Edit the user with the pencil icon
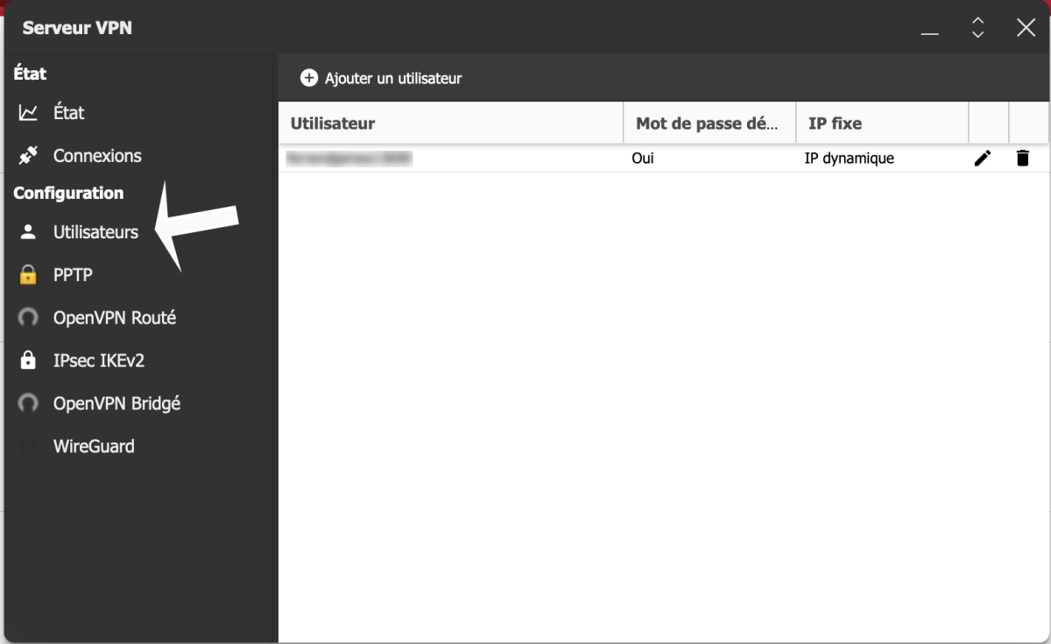This screenshot has height=644, width=1051. 983,159
